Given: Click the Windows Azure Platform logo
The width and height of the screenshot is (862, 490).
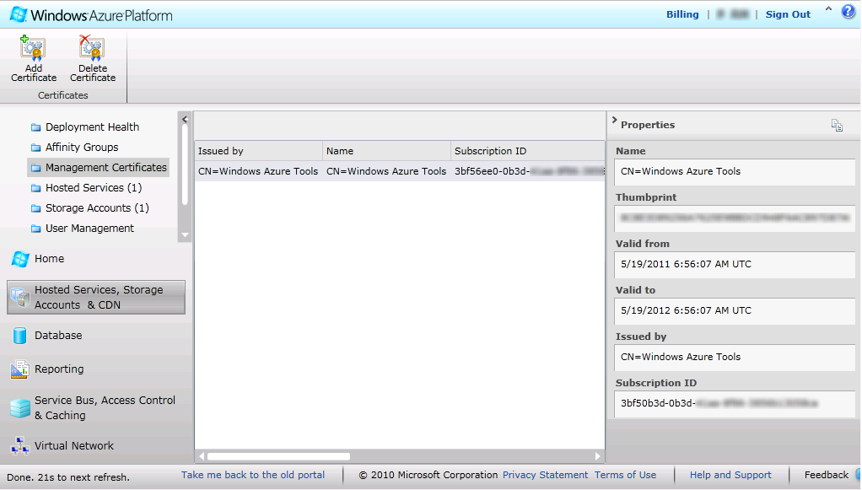Looking at the screenshot, I should point(91,15).
